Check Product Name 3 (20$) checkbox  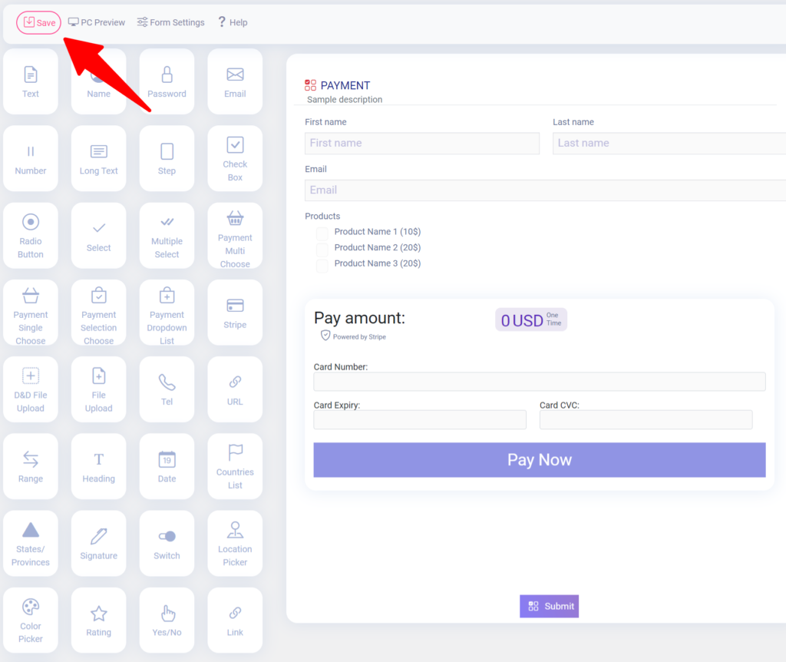(322, 265)
